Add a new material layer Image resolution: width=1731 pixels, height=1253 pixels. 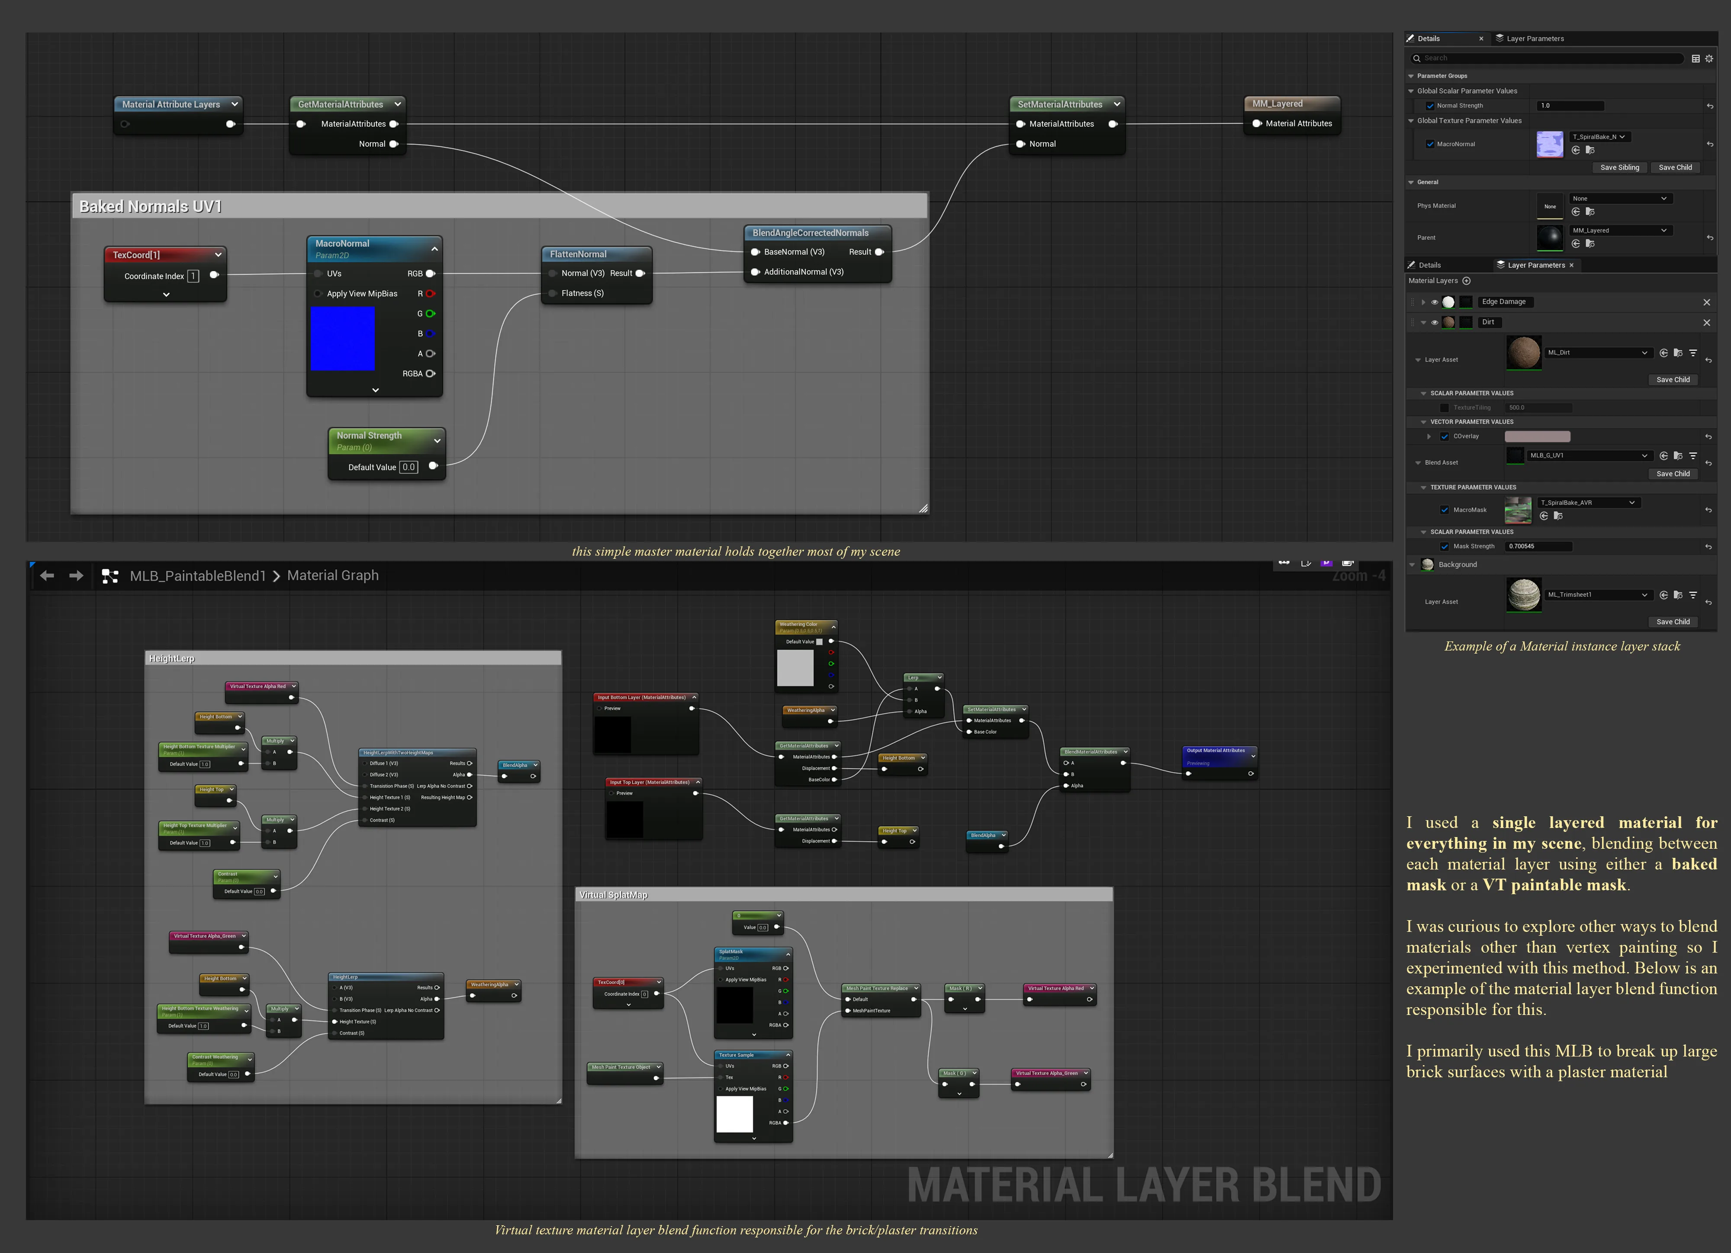pyautogui.click(x=1466, y=281)
